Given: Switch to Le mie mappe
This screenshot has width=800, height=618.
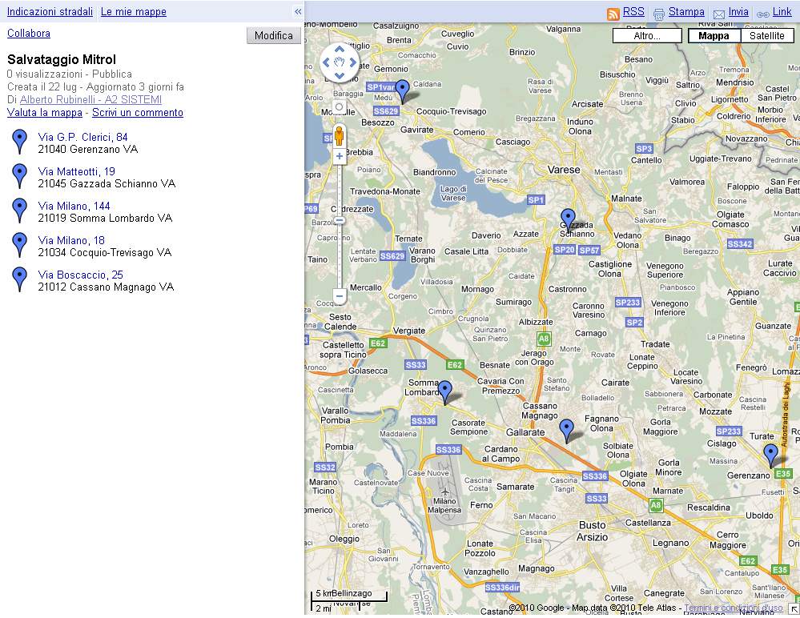Looking at the screenshot, I should 134,12.
